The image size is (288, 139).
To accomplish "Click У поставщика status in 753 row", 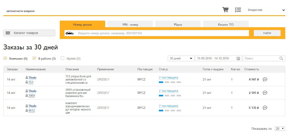I will tap(168, 78).
